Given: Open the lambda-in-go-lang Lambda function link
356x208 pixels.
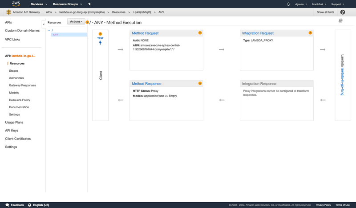Looking at the screenshot, I should click(x=342, y=82).
